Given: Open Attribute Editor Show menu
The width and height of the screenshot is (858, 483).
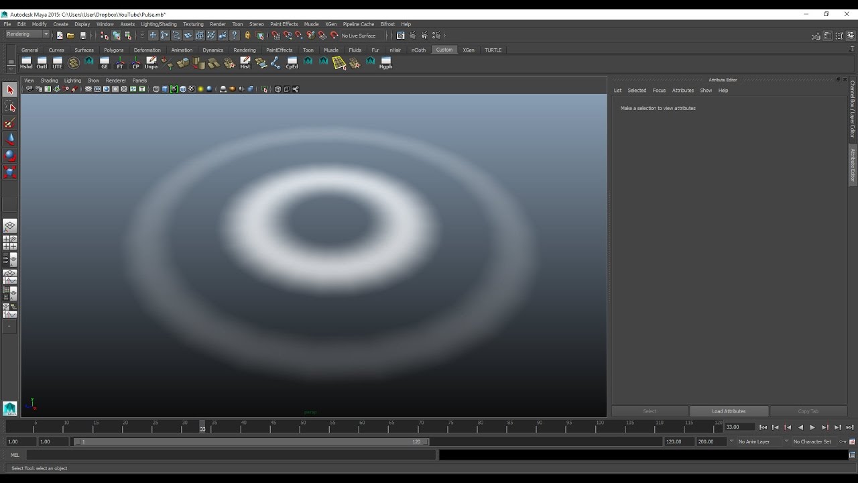Looking at the screenshot, I should (x=706, y=91).
